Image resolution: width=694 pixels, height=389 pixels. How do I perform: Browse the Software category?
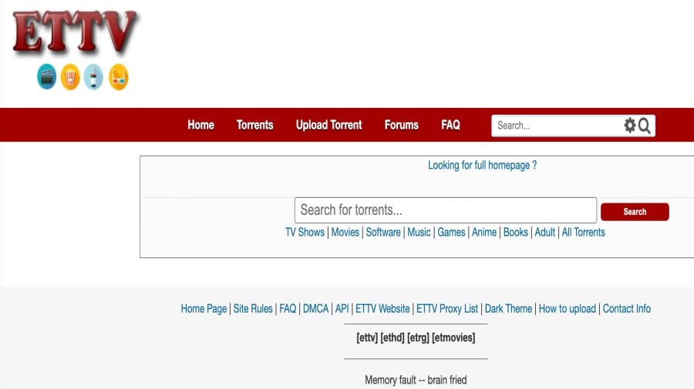[x=382, y=232]
